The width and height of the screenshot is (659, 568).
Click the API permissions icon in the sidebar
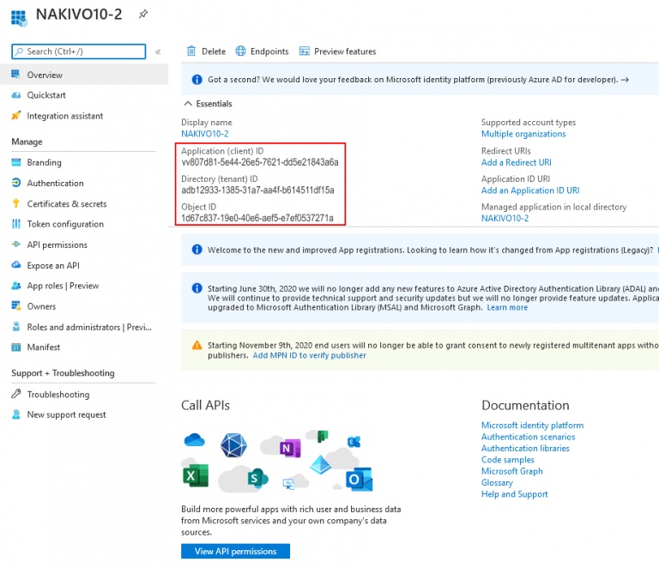coord(16,245)
